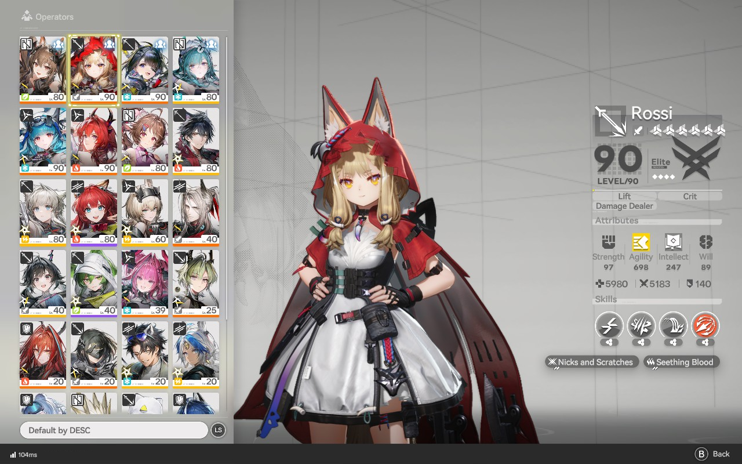Image resolution: width=742 pixels, height=464 pixels.
Task: Select the pink-haired operator at level 39
Action: coord(145,284)
